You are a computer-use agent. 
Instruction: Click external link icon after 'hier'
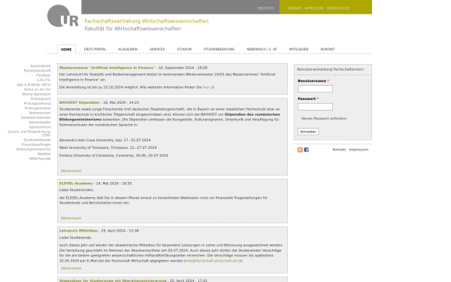pos(213,87)
